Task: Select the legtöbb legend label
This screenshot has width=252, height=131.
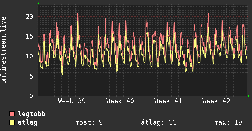Action: pyautogui.click(x=31, y=114)
